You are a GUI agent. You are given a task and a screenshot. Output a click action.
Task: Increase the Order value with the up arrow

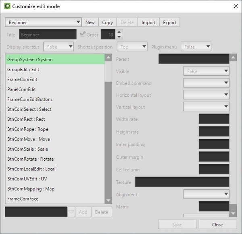[x=119, y=32]
